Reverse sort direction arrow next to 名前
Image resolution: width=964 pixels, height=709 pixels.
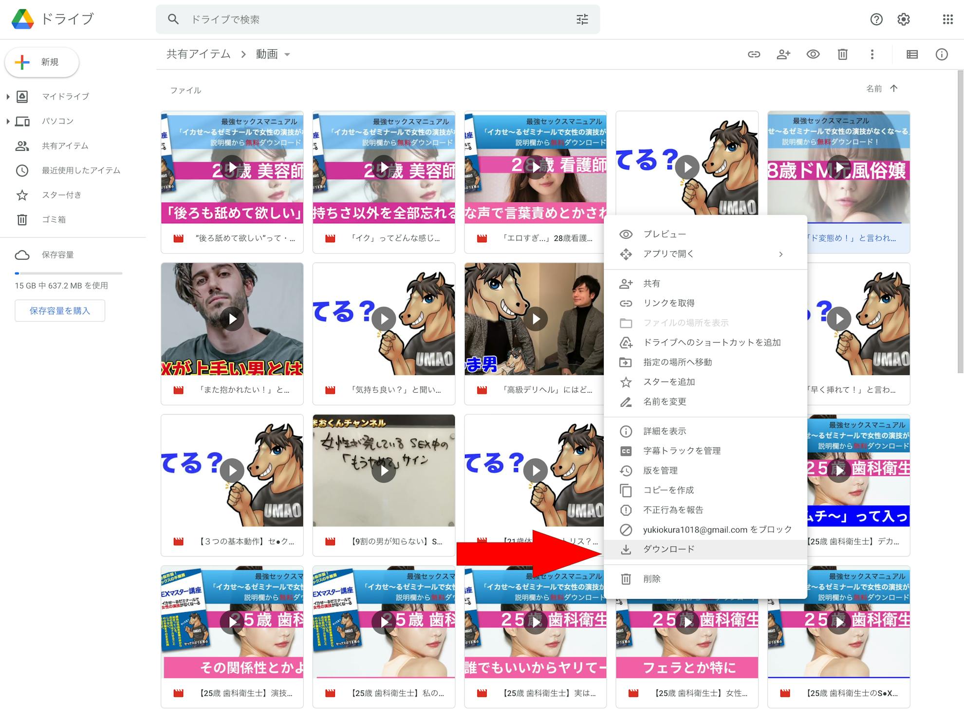coord(894,89)
